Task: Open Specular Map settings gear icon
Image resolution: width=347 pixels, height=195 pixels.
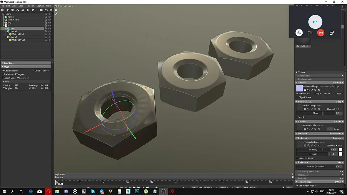Action: 305,146
